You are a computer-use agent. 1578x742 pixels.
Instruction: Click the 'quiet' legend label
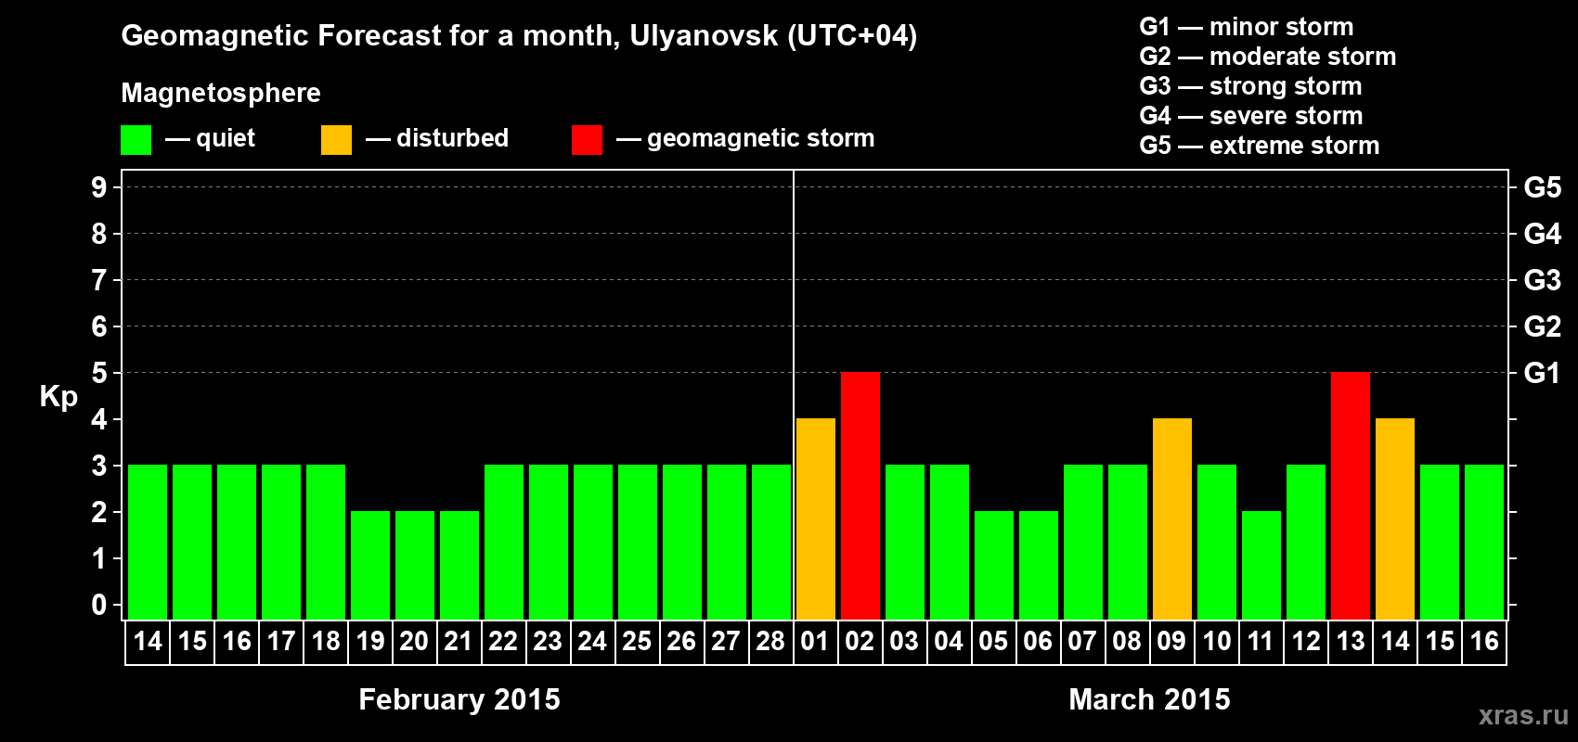pyautogui.click(x=226, y=138)
